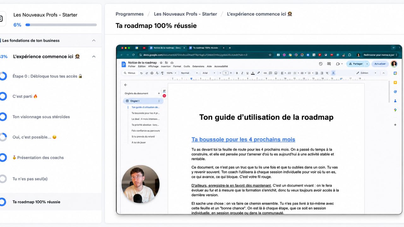This screenshot has width=404, height=227.
Task: Open the dropdown arrow beside the Partager button
Action: tap(367, 64)
